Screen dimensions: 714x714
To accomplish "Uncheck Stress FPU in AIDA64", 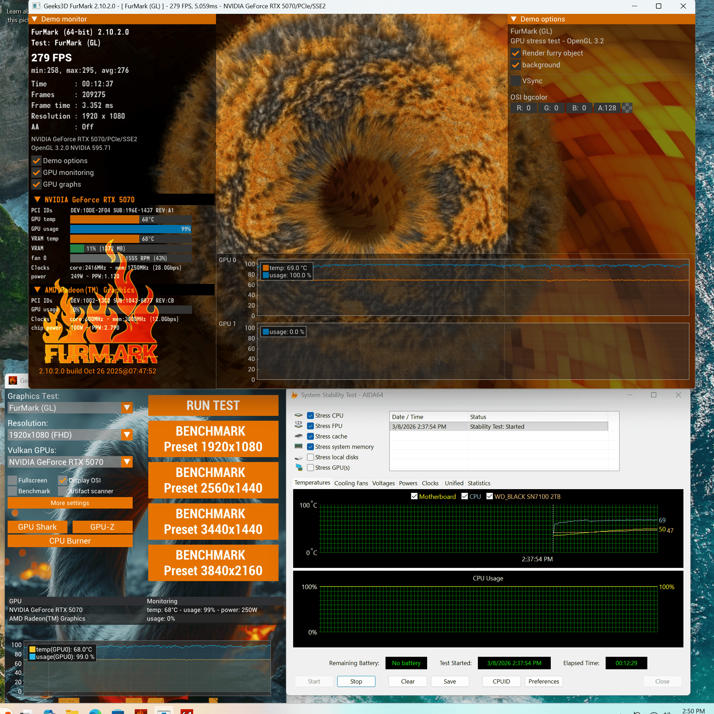I will [x=310, y=426].
